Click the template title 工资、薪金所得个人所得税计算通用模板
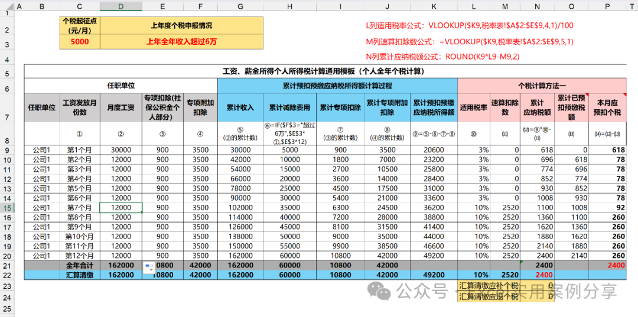This screenshot has width=638, height=317. [x=325, y=71]
